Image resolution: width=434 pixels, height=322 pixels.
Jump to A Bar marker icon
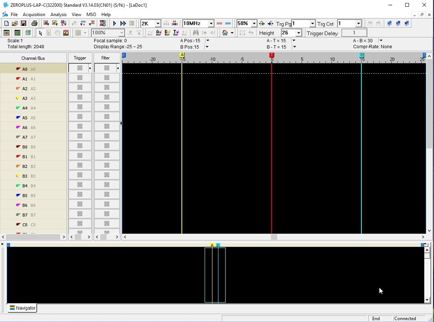(159, 33)
